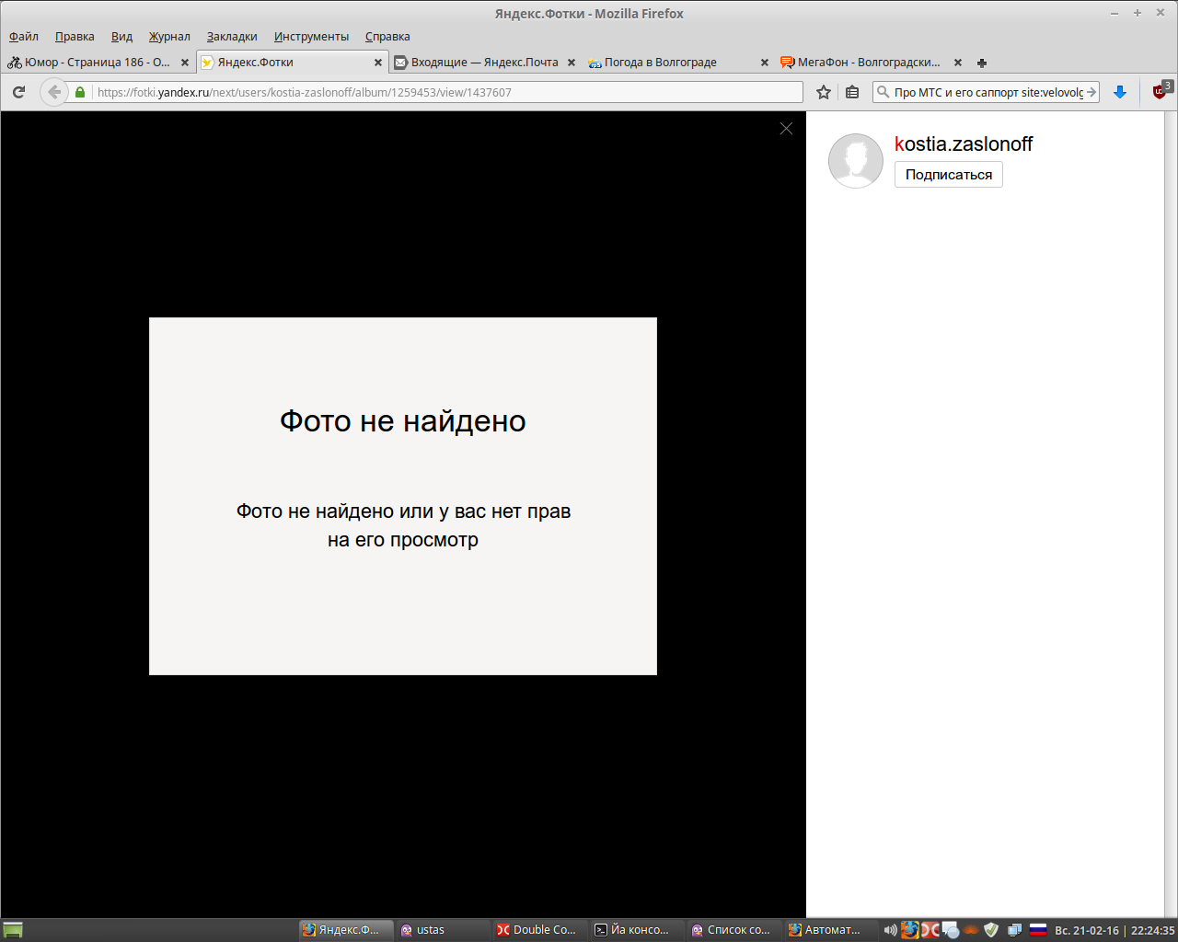The height and width of the screenshot is (942, 1178).
Task: Click the search field with Про МТС text
Action: pos(987,92)
